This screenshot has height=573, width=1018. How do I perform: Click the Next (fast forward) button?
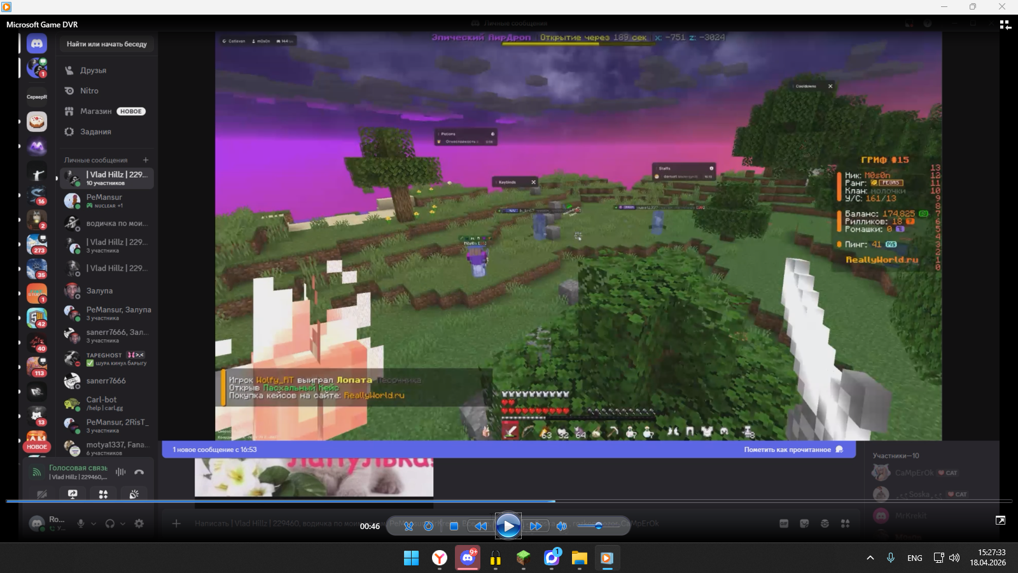tap(536, 526)
